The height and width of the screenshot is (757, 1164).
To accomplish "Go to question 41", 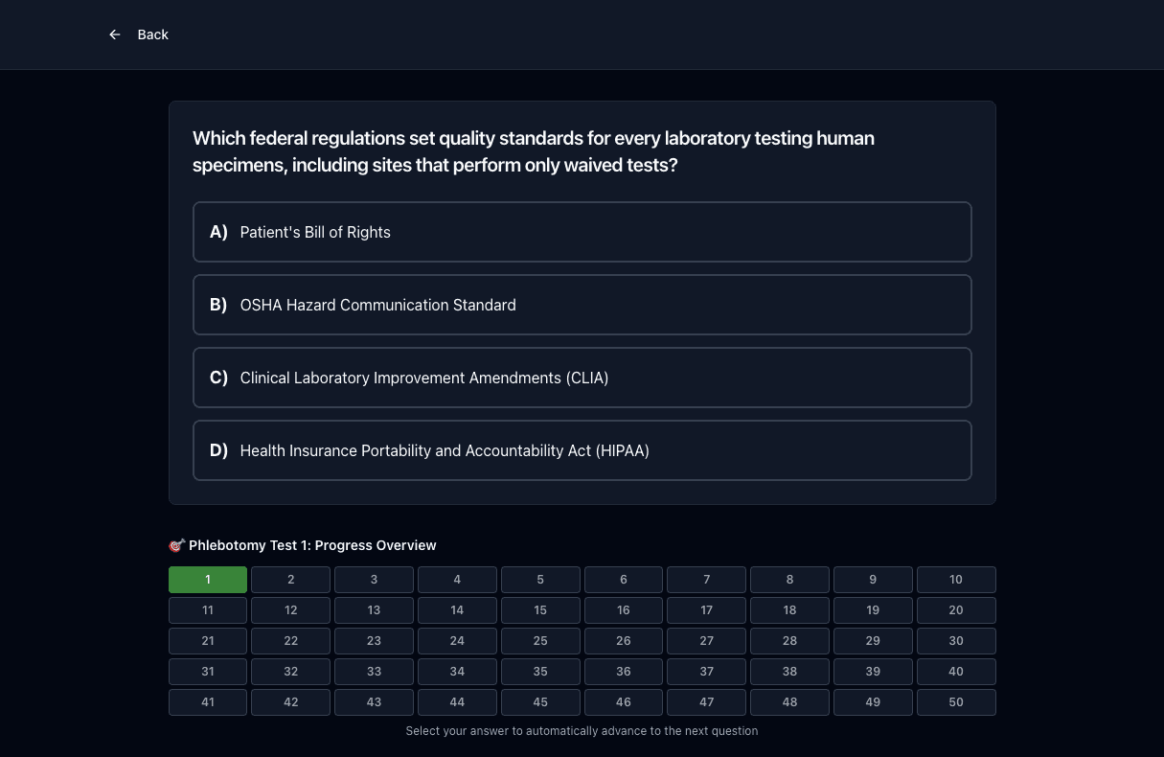I will click(x=208, y=702).
